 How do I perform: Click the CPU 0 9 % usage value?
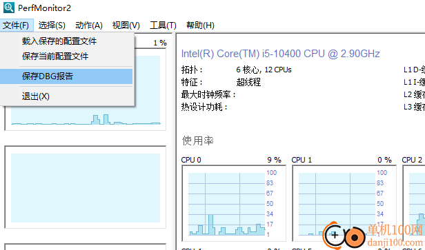pyautogui.click(x=275, y=160)
